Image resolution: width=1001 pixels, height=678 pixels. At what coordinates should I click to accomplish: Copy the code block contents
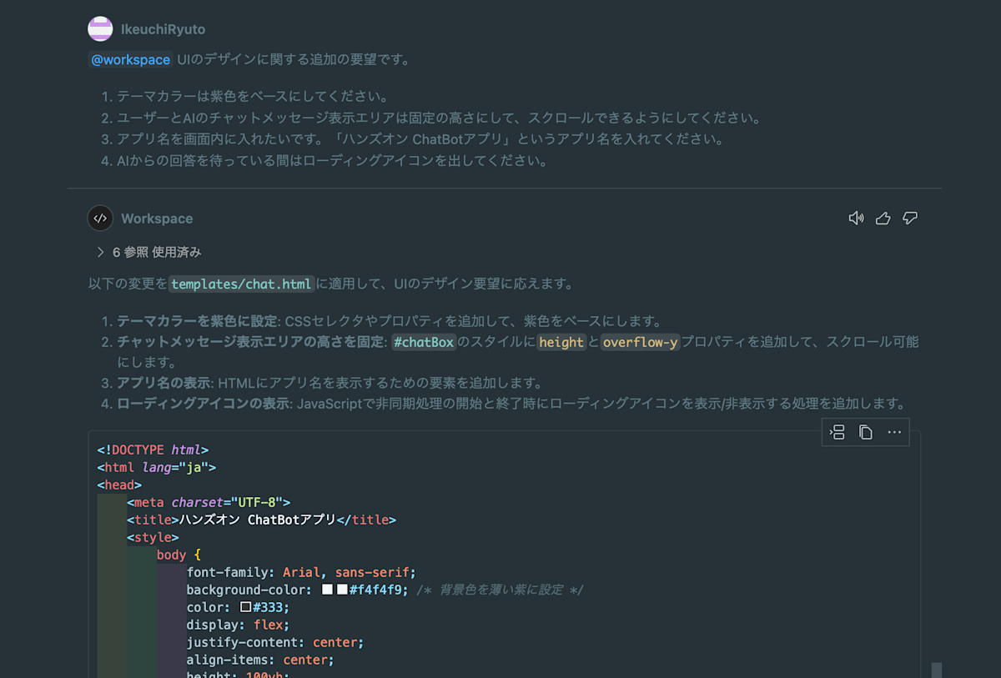[x=866, y=432]
